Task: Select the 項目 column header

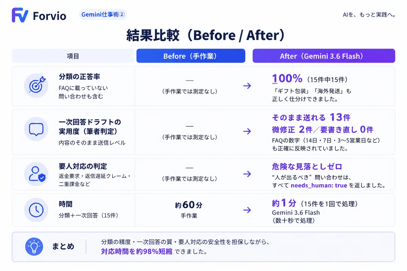Action: (73, 56)
